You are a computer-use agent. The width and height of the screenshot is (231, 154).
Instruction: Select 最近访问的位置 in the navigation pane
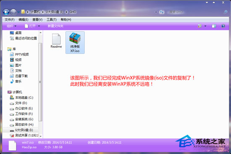24,38
